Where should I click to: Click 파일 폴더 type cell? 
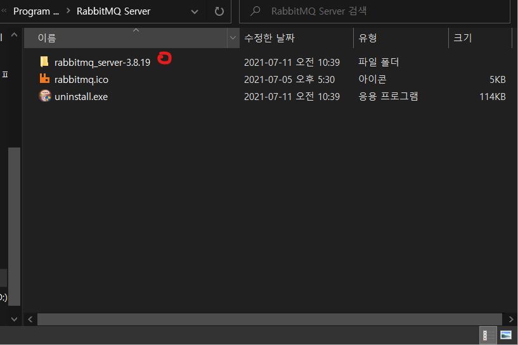(379, 62)
